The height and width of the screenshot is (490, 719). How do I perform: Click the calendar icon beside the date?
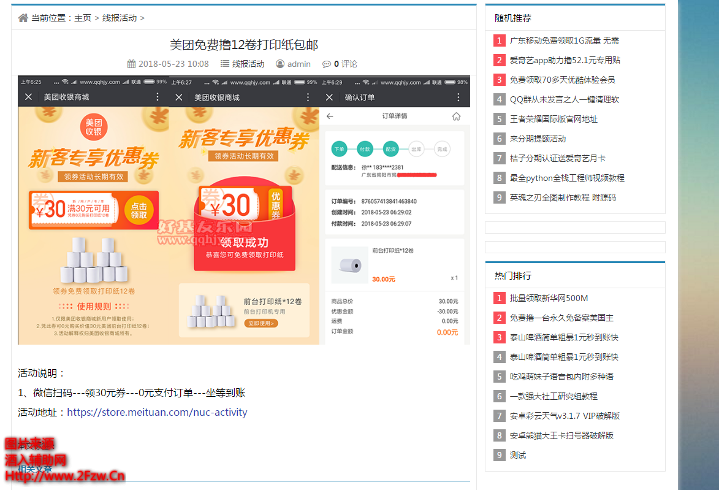(x=132, y=64)
